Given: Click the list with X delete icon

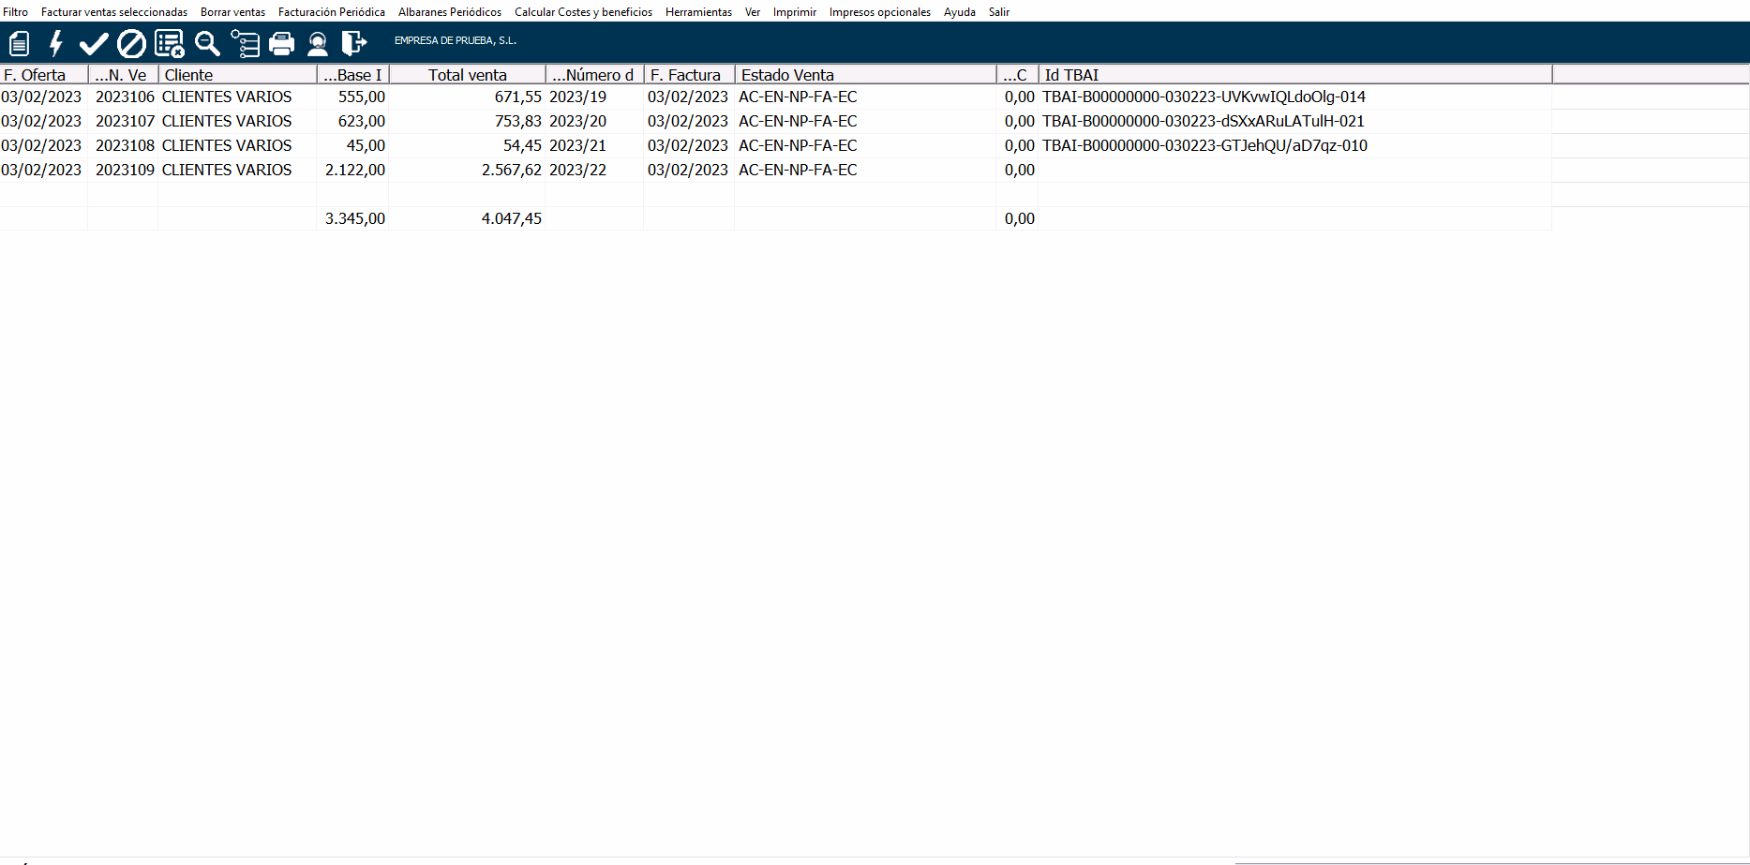Looking at the screenshot, I should [x=170, y=43].
